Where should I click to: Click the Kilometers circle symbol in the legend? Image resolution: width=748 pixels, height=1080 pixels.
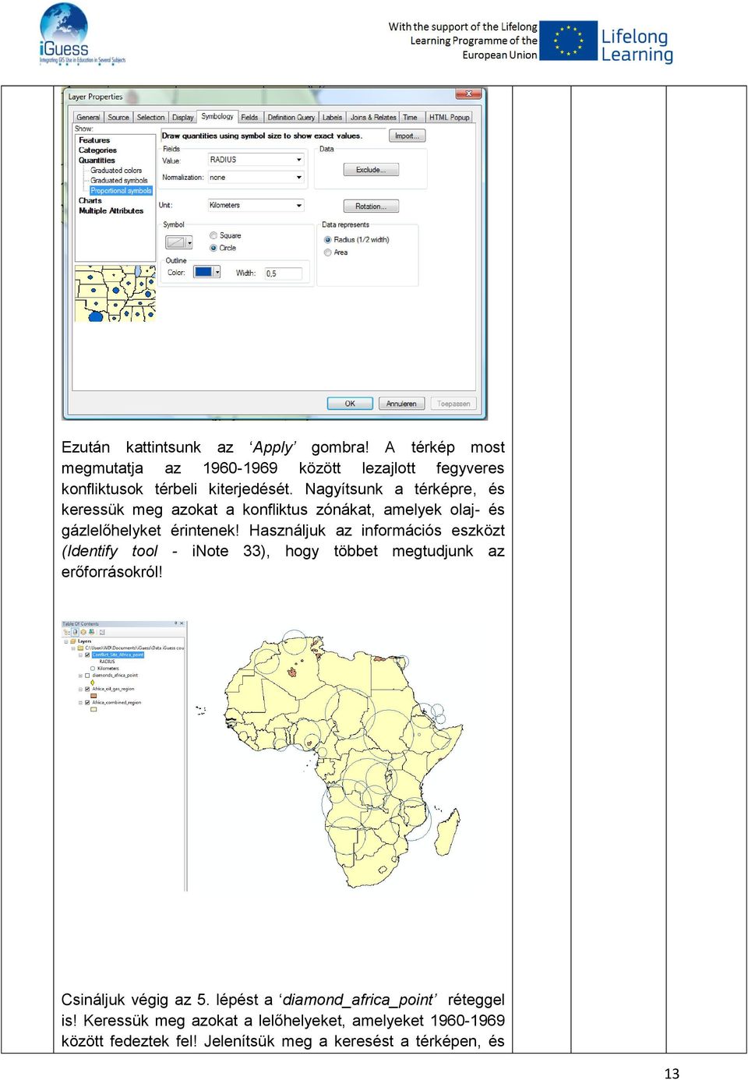coord(93,669)
